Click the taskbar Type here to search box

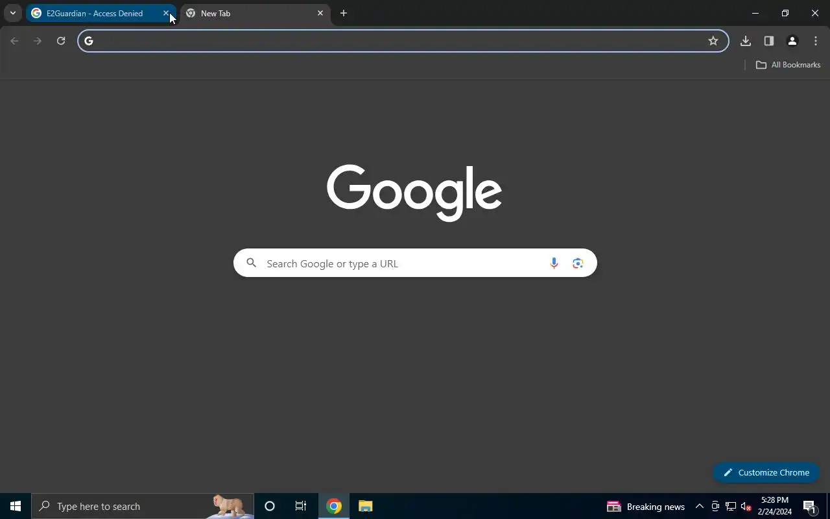pos(143,506)
